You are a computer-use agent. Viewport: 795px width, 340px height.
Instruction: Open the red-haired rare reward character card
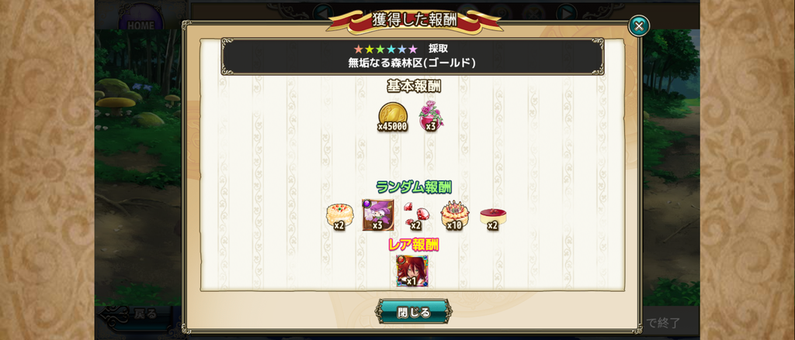click(412, 271)
